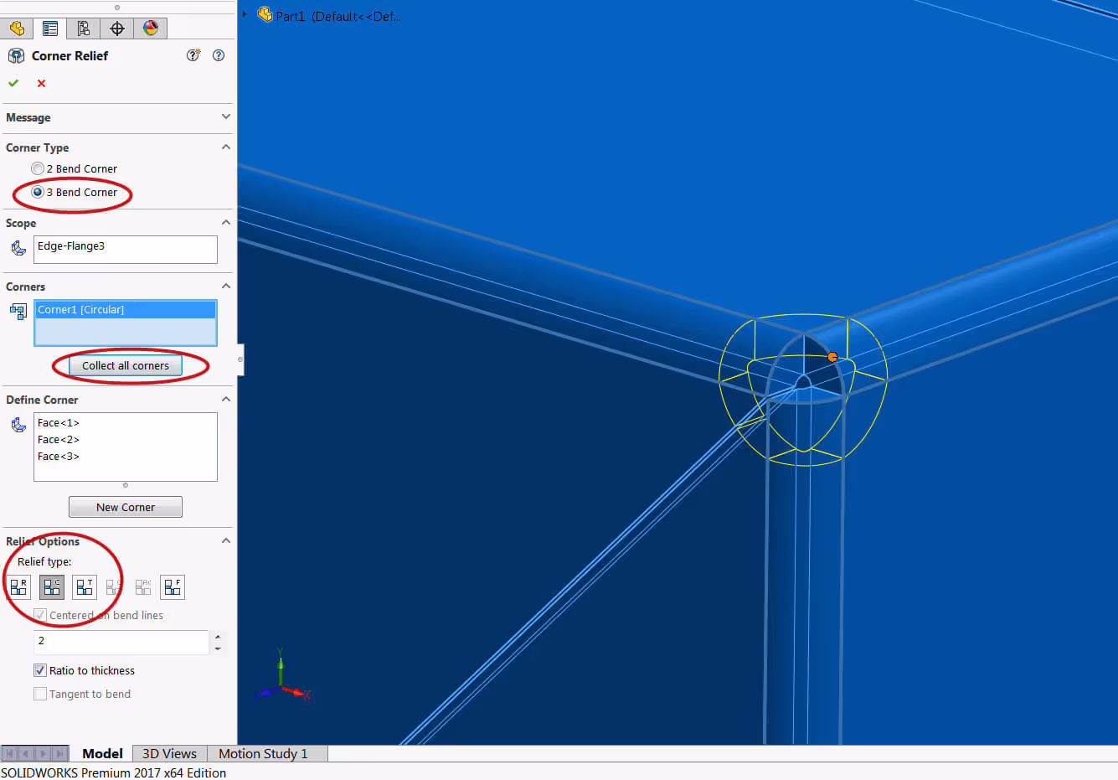
Task: Open What's New help icon with star
Action: pos(193,55)
